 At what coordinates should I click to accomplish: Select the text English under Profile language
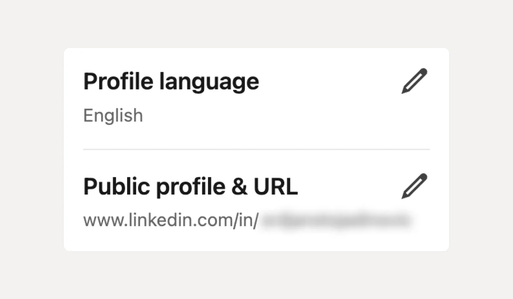113,115
